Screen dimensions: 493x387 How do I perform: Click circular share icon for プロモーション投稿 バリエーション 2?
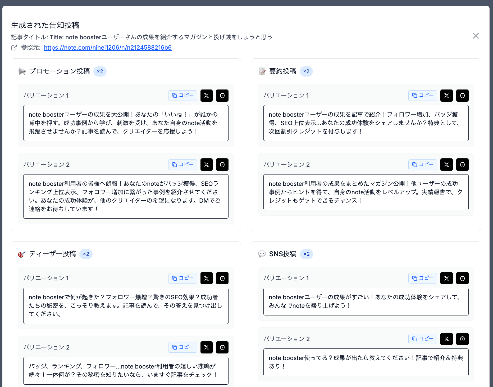pos(222,165)
